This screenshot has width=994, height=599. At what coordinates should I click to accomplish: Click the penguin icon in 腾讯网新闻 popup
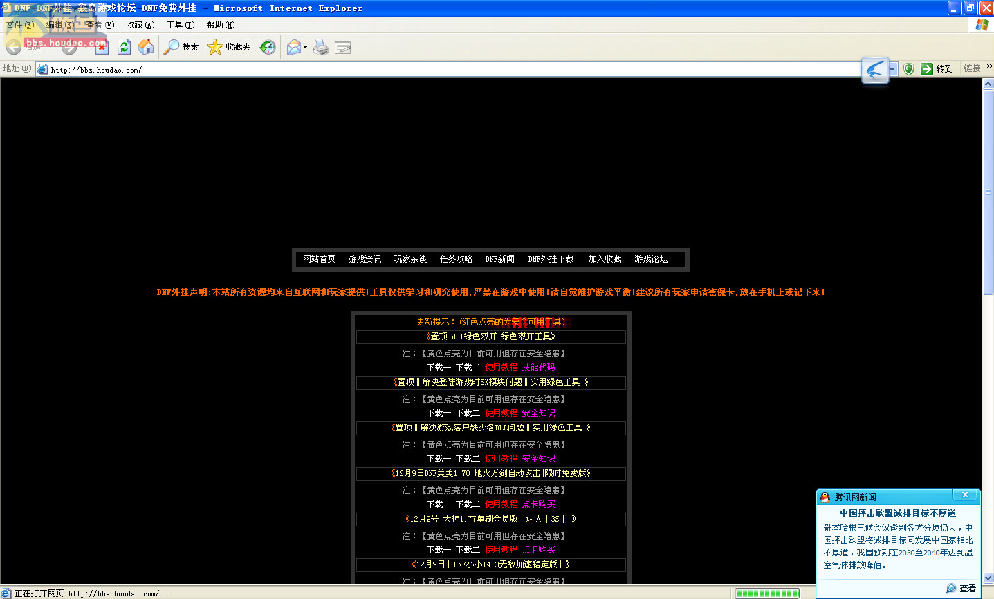click(x=825, y=497)
